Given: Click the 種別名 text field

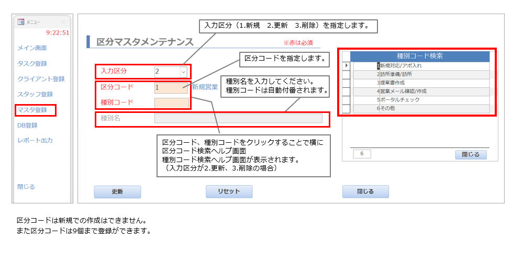Looking at the screenshot, I should 238,118.
